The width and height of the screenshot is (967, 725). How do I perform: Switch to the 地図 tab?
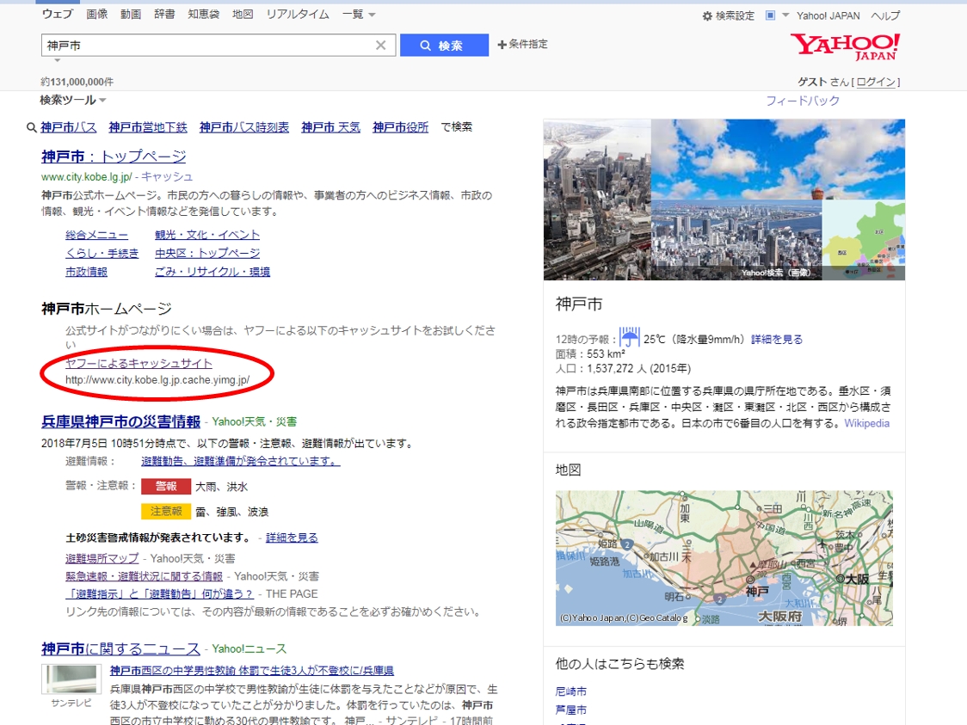[243, 14]
